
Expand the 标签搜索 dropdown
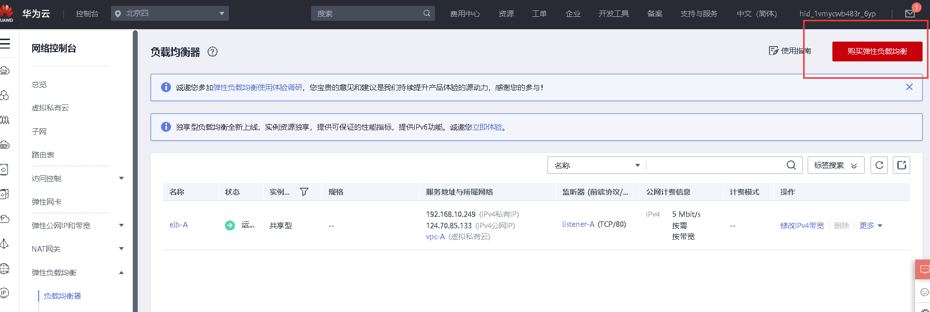tap(836, 165)
